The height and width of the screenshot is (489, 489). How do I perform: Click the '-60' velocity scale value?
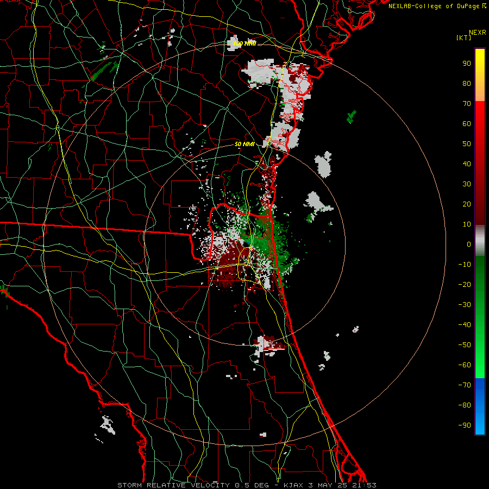[465, 365]
